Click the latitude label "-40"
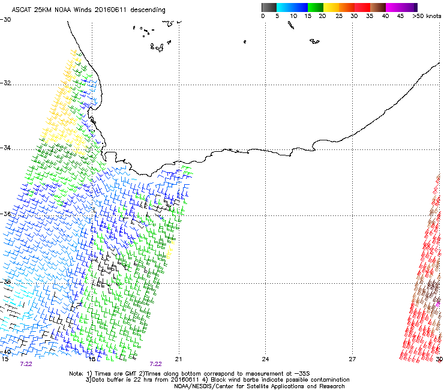This screenshot has height=390, width=444. pyautogui.click(x=5, y=352)
